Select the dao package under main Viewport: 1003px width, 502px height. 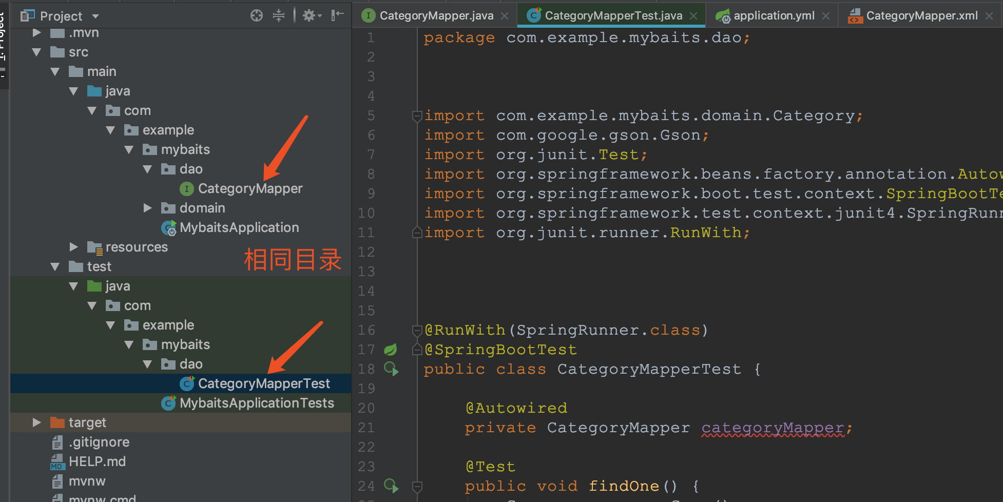(x=191, y=169)
